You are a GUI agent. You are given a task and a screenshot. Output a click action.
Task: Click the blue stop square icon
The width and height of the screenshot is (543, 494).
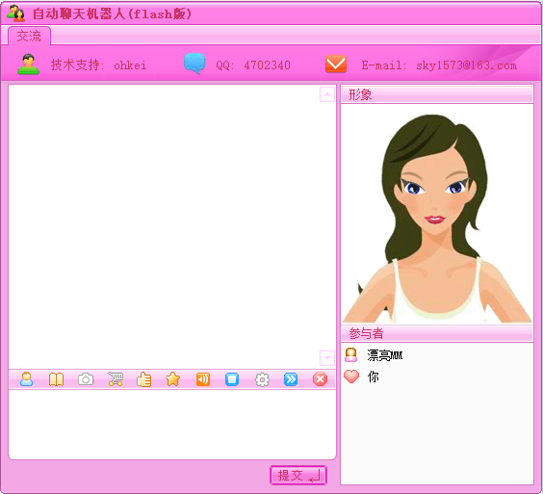[232, 379]
